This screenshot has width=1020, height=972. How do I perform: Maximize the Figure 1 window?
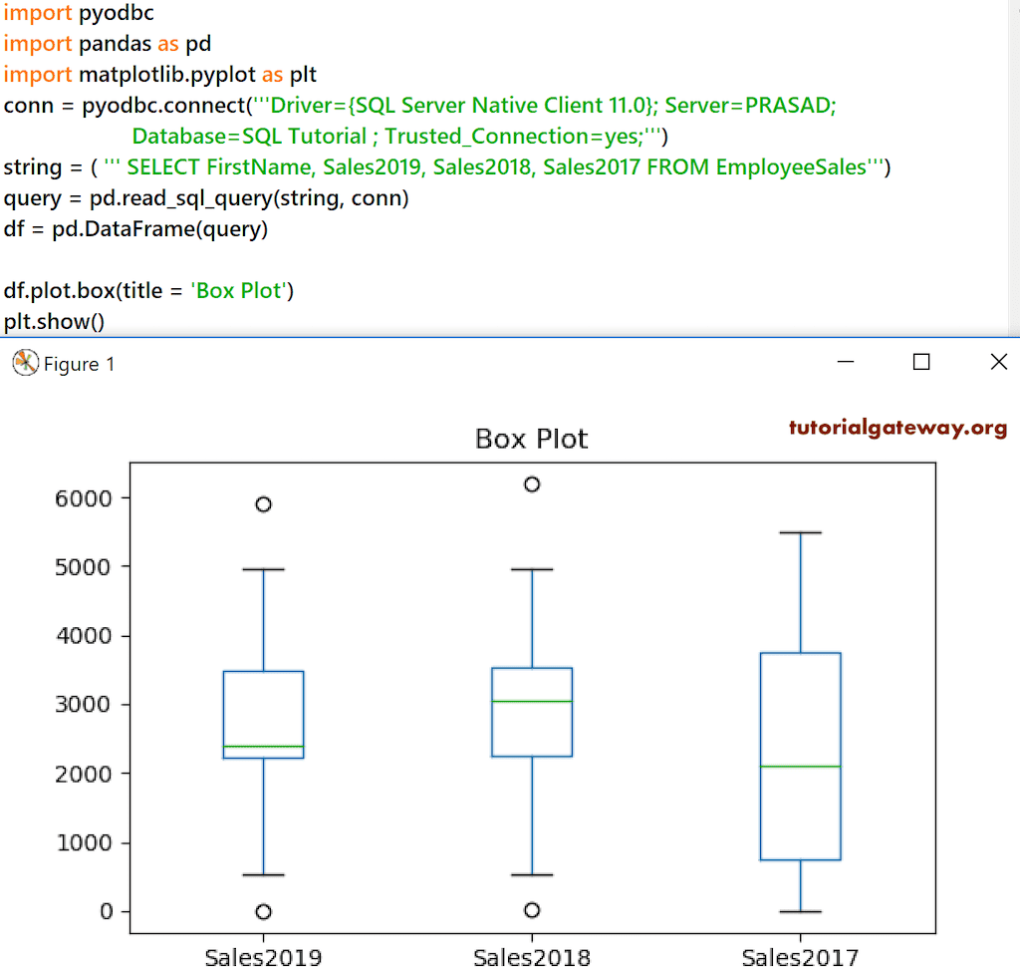coord(921,363)
